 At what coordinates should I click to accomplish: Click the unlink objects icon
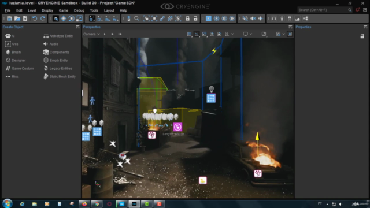pos(170,18)
